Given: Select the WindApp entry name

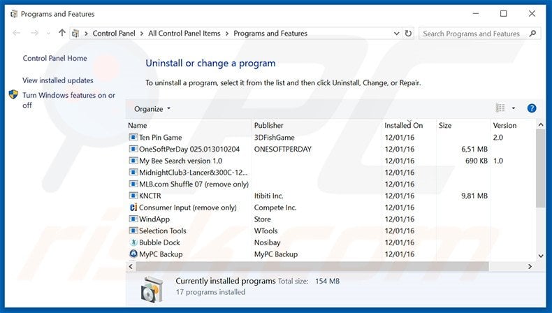Looking at the screenshot, I should (154, 219).
